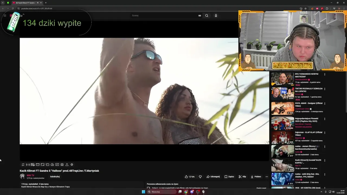Click Subskrybuj to subscribe to KKK TV

click(55, 177)
